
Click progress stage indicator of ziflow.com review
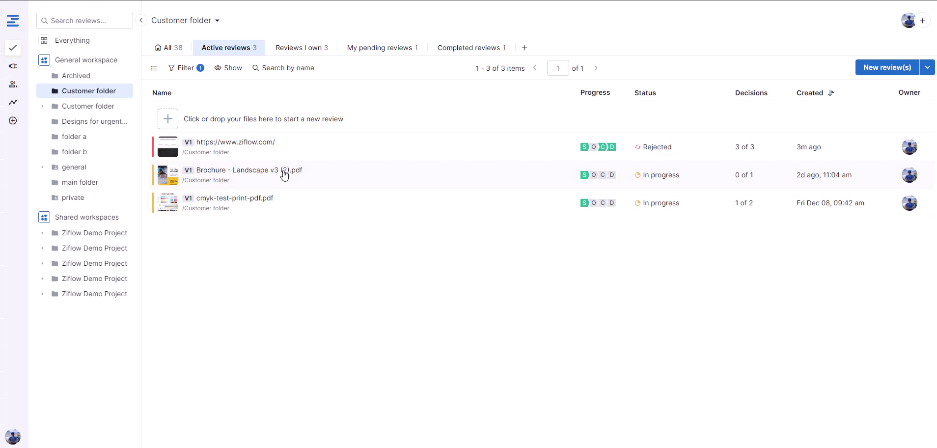[x=598, y=147]
